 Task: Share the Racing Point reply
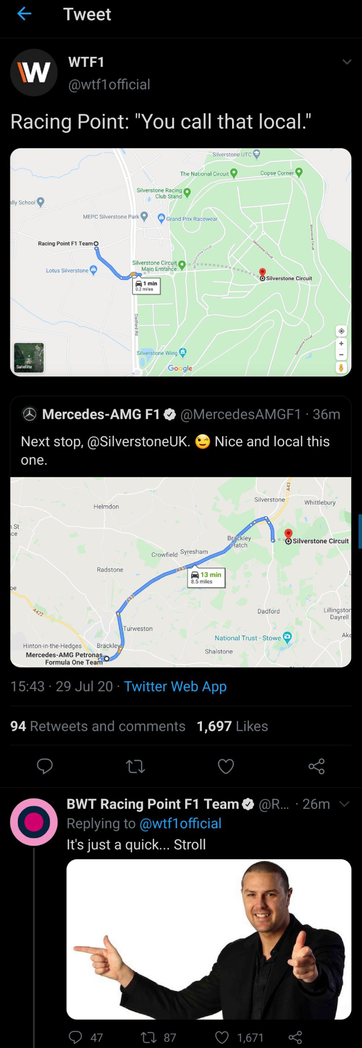pos(295,1037)
